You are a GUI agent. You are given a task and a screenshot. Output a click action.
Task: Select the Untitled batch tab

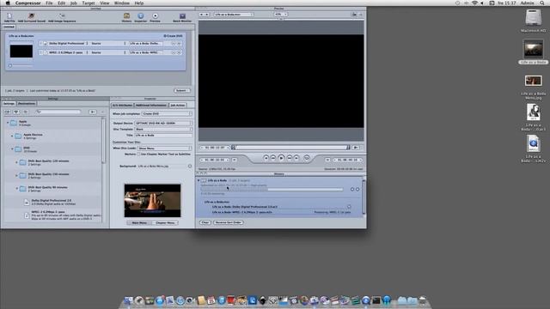9,27
